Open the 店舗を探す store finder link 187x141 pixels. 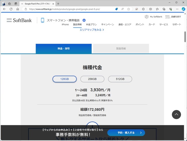coord(173,17)
